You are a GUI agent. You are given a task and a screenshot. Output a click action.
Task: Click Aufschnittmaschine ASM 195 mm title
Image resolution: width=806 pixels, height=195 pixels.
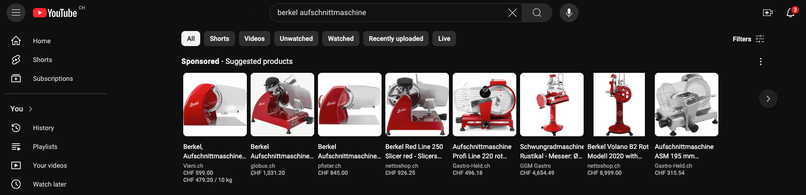pyautogui.click(x=684, y=151)
